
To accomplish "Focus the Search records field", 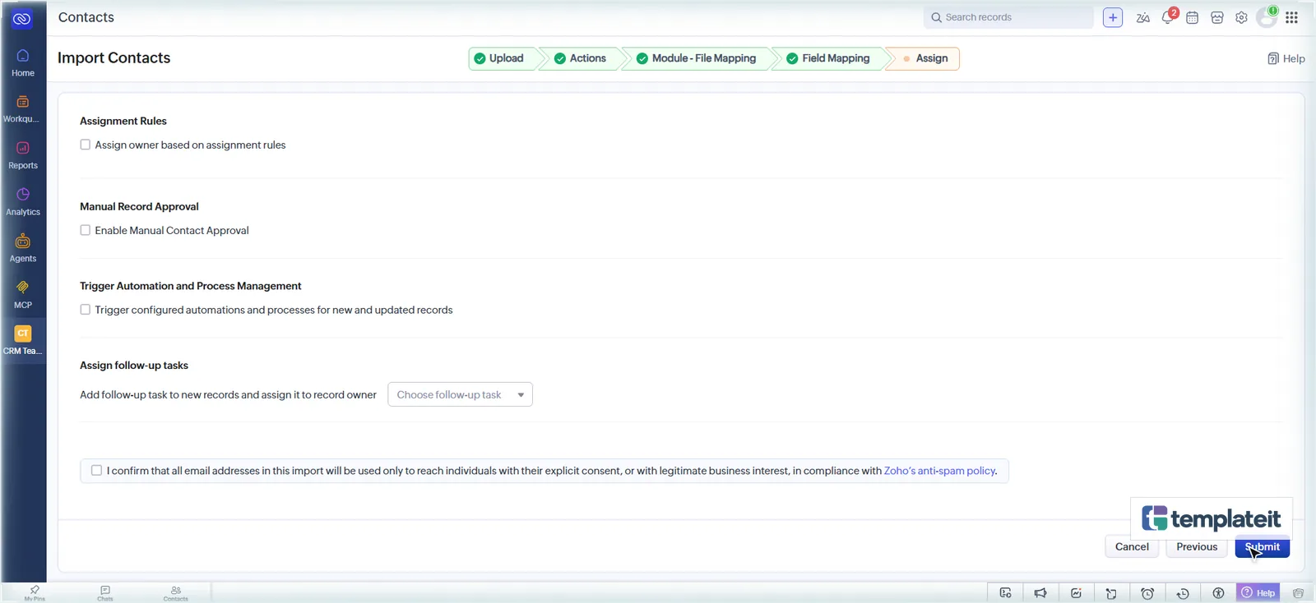I will click(x=1009, y=17).
